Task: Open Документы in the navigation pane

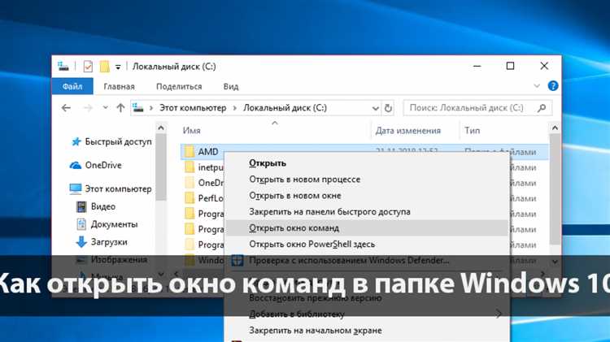Action: [x=115, y=224]
